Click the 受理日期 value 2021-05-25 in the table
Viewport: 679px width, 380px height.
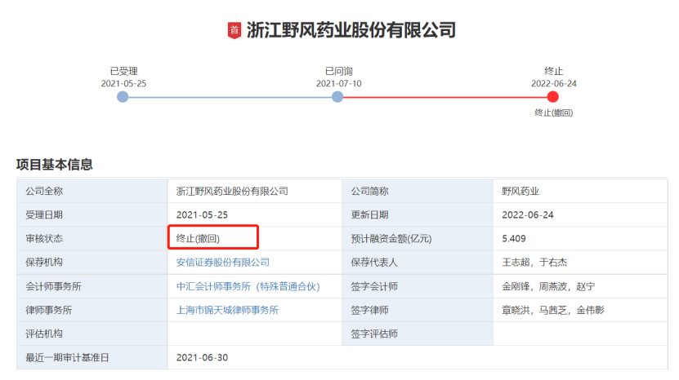click(x=202, y=214)
